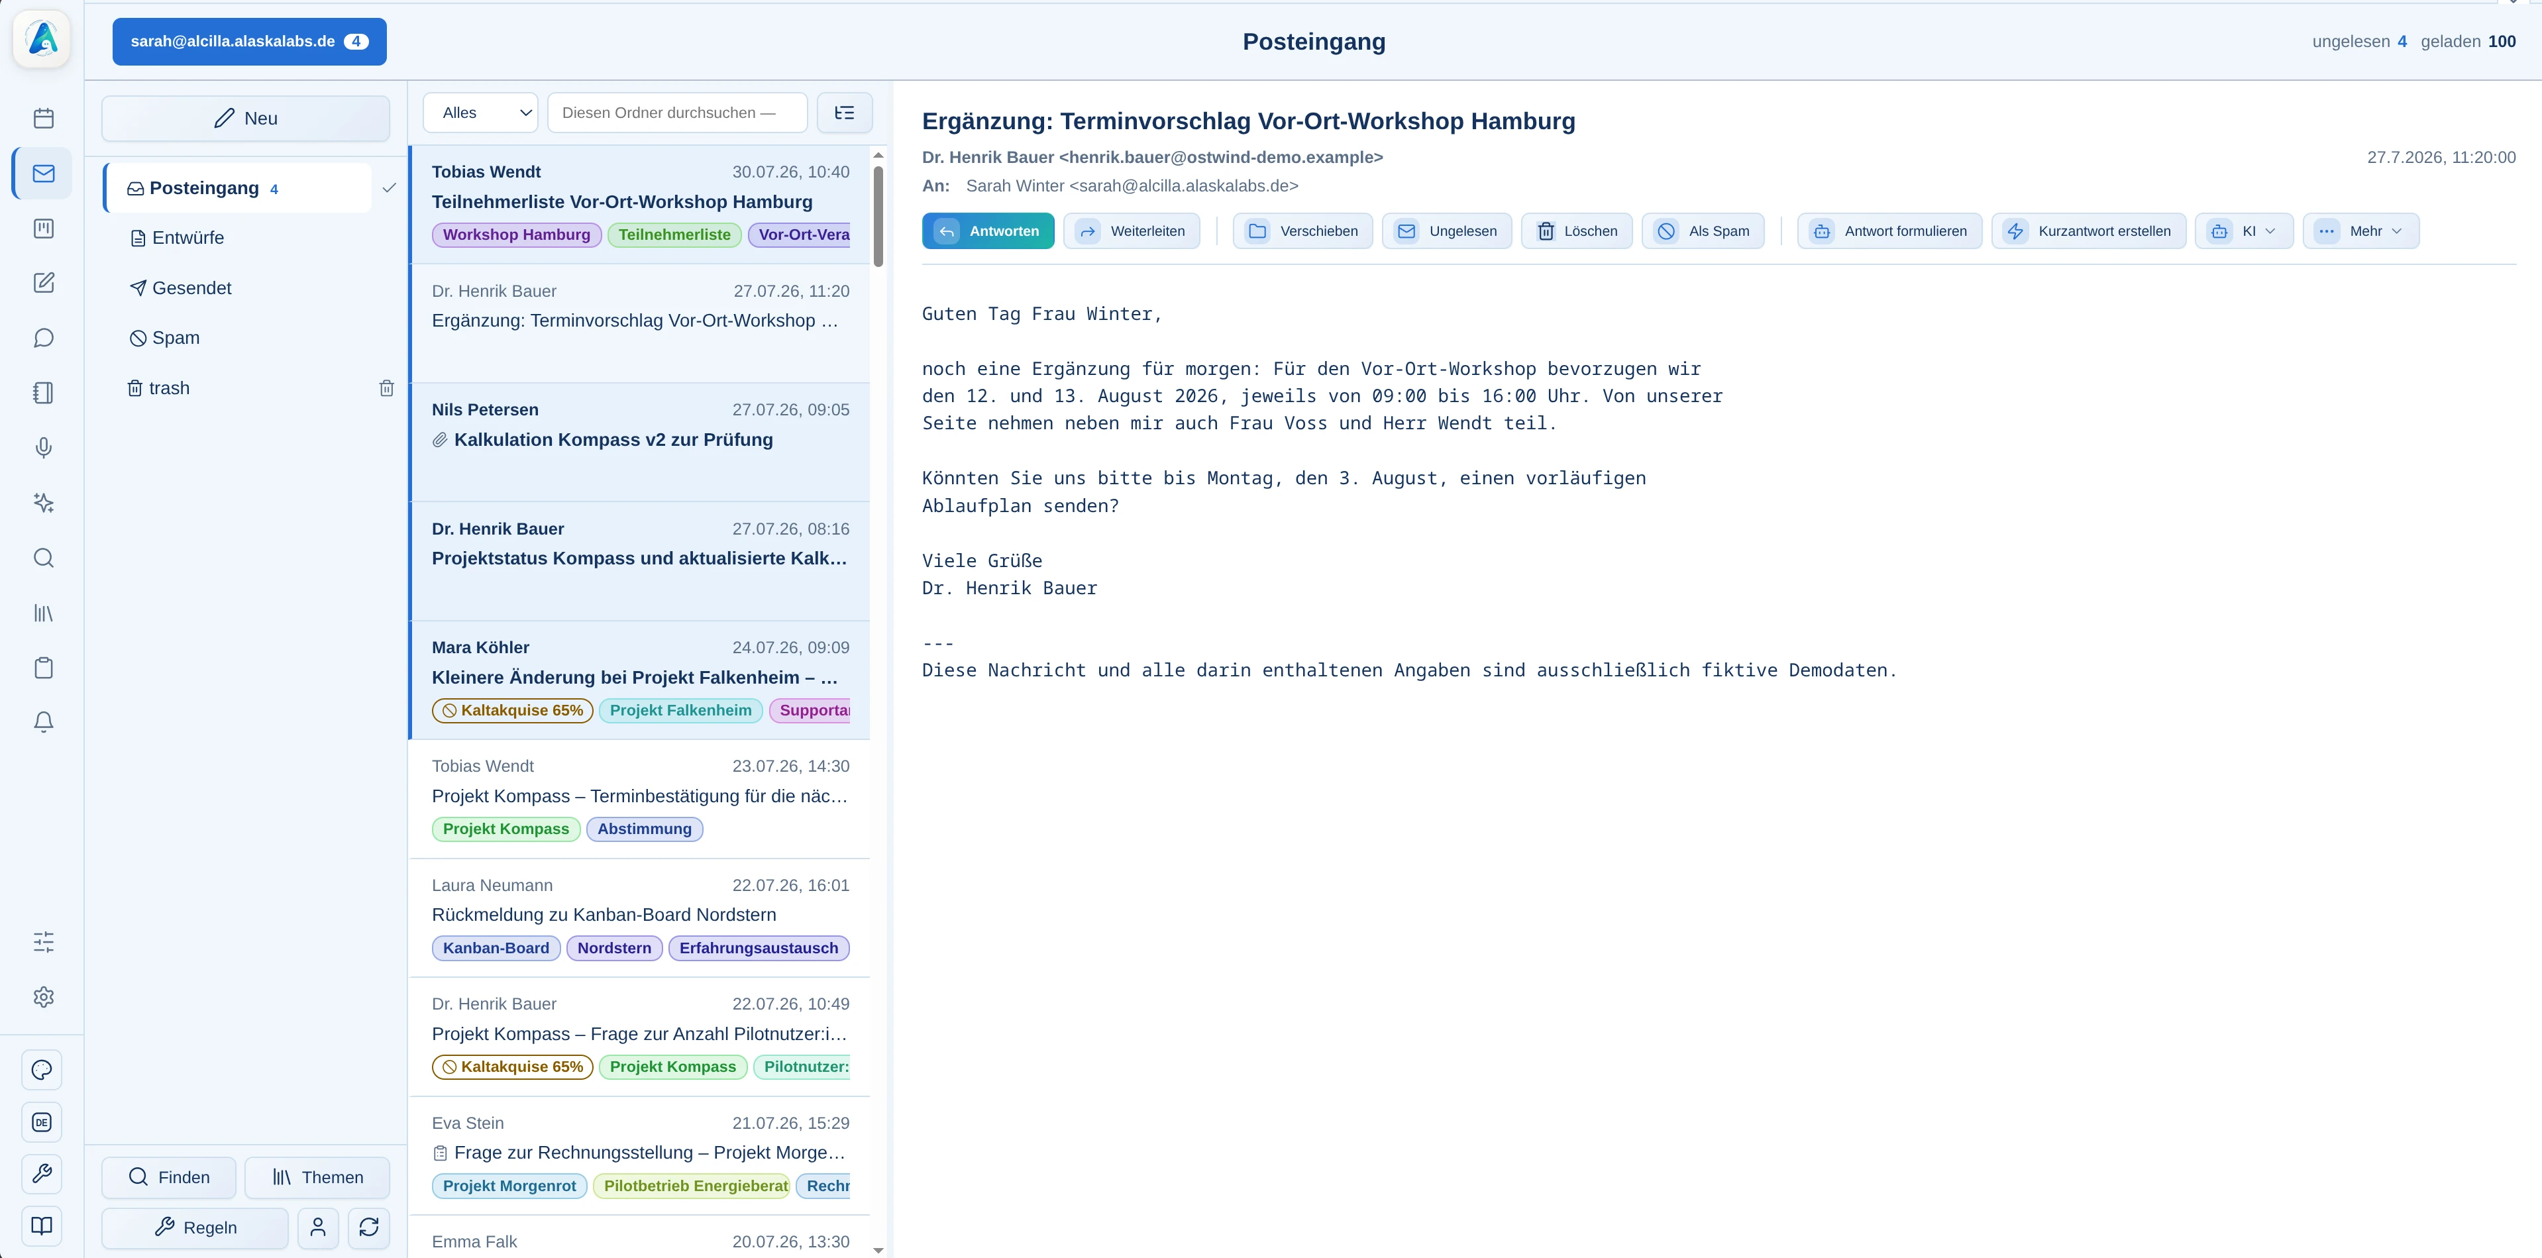Focus the Diesen Ordner durchsuchen search field
Viewport: 2542px width, 1258px height.
[x=677, y=113]
